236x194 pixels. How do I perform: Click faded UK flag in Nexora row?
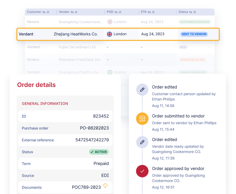pyautogui.click(x=110, y=22)
